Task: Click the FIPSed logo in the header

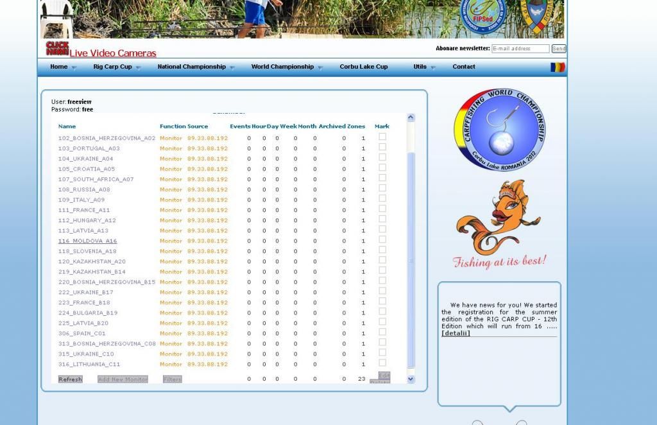Action: click(484, 15)
